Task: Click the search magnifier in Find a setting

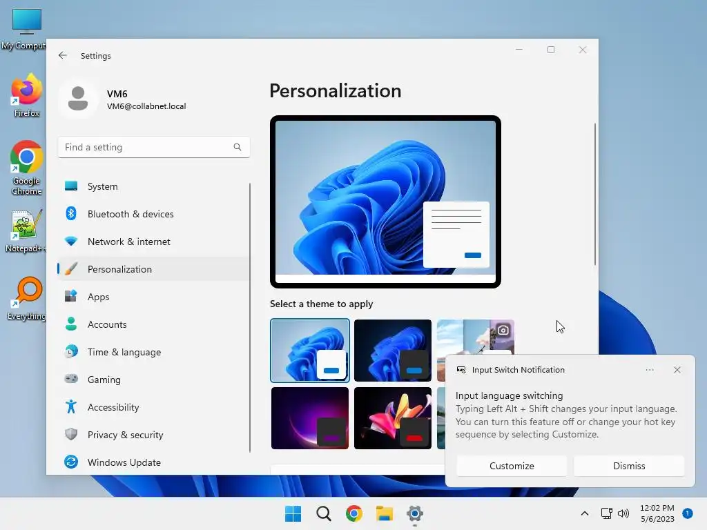Action: (x=238, y=147)
